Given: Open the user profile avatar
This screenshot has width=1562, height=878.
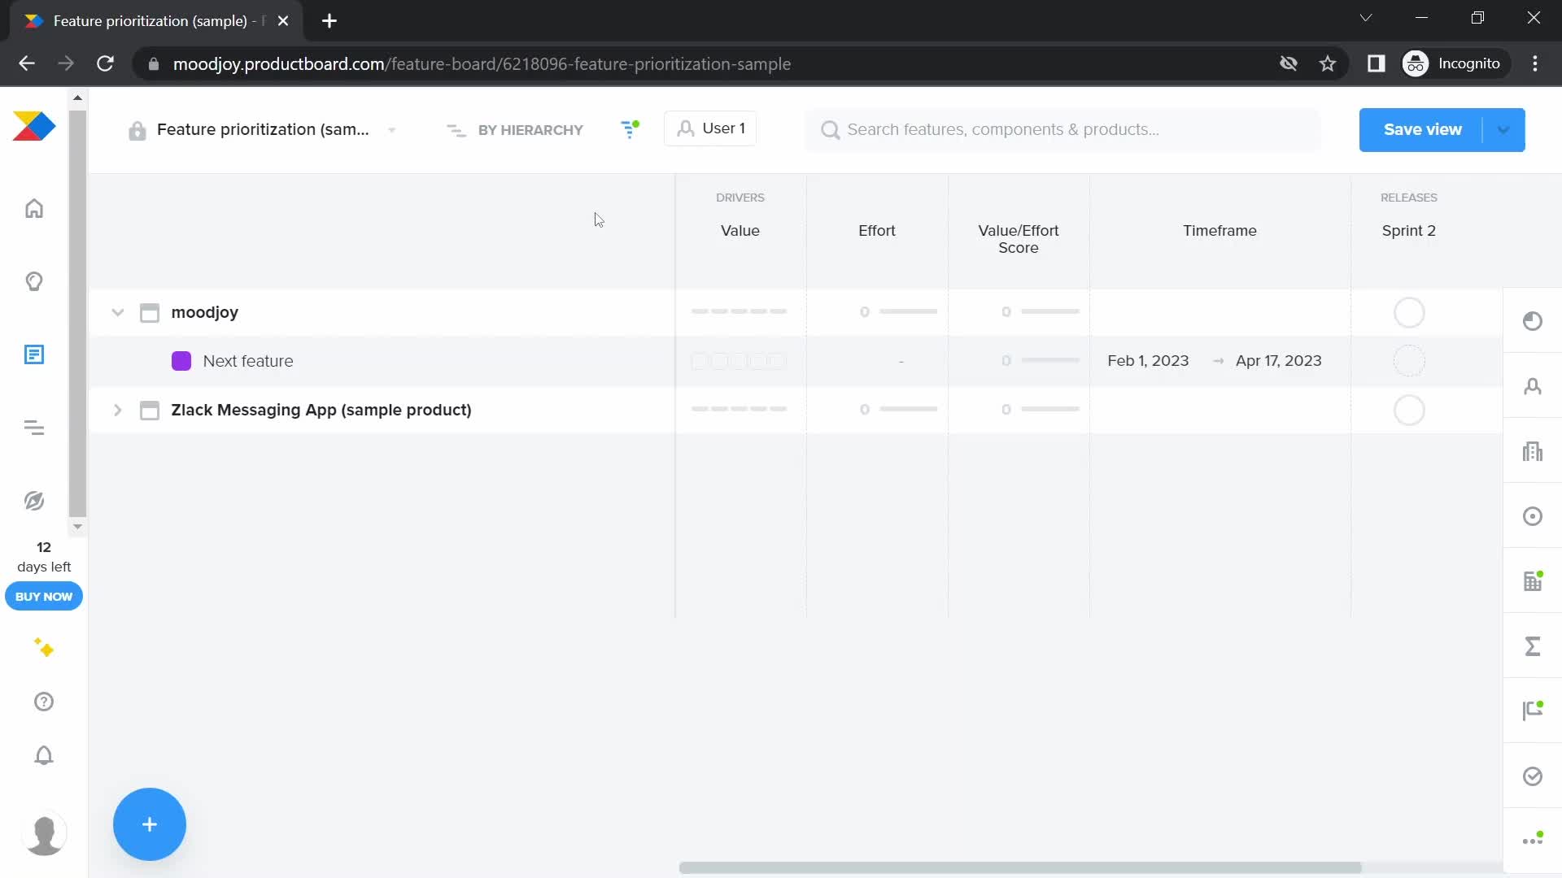Looking at the screenshot, I should [x=44, y=834].
